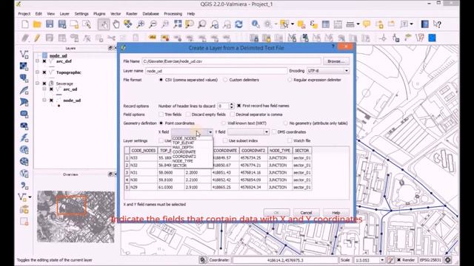Open the Raster menu
Screen dimensions: 474x266
[132, 14]
